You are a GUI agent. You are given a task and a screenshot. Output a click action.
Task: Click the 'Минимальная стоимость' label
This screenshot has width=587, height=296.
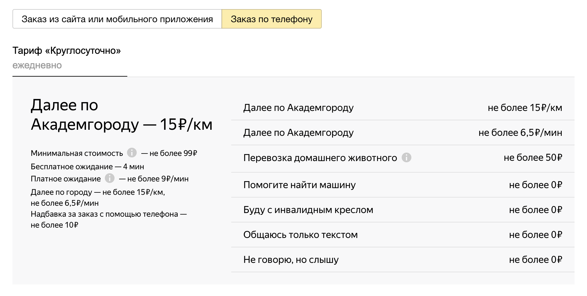click(77, 153)
